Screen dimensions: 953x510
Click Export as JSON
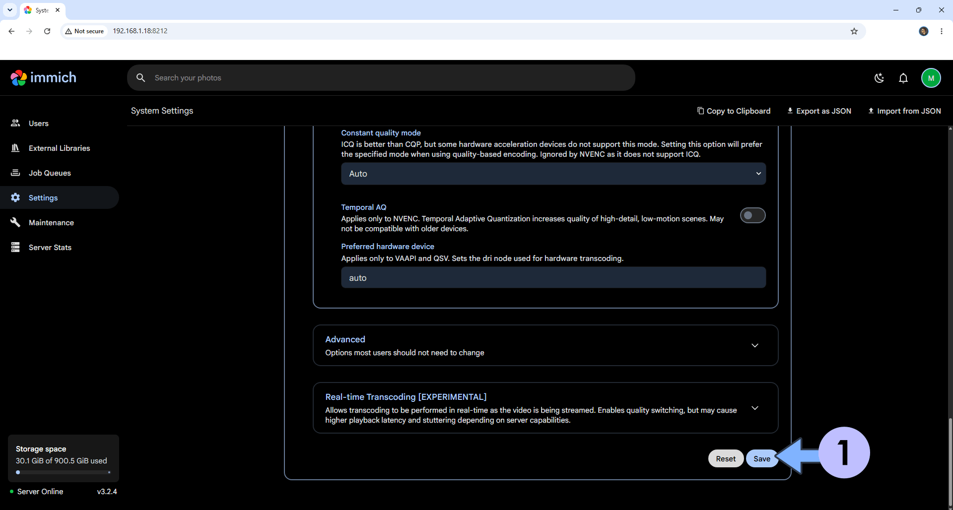point(819,111)
